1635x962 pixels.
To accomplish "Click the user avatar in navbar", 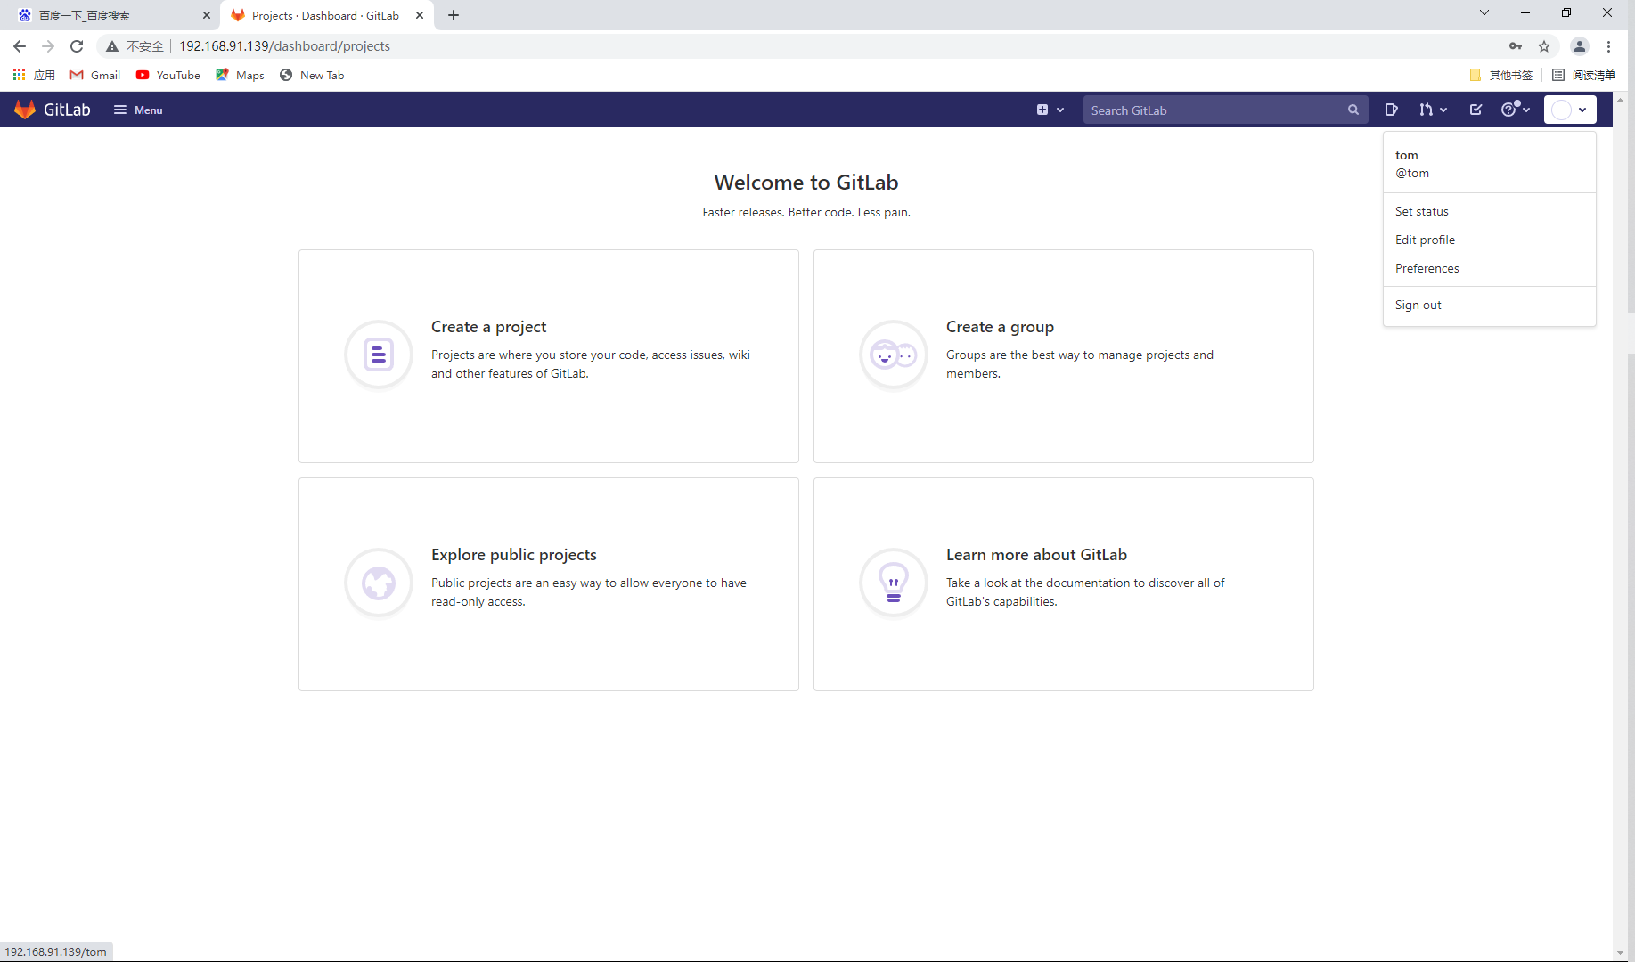I will (x=1561, y=110).
